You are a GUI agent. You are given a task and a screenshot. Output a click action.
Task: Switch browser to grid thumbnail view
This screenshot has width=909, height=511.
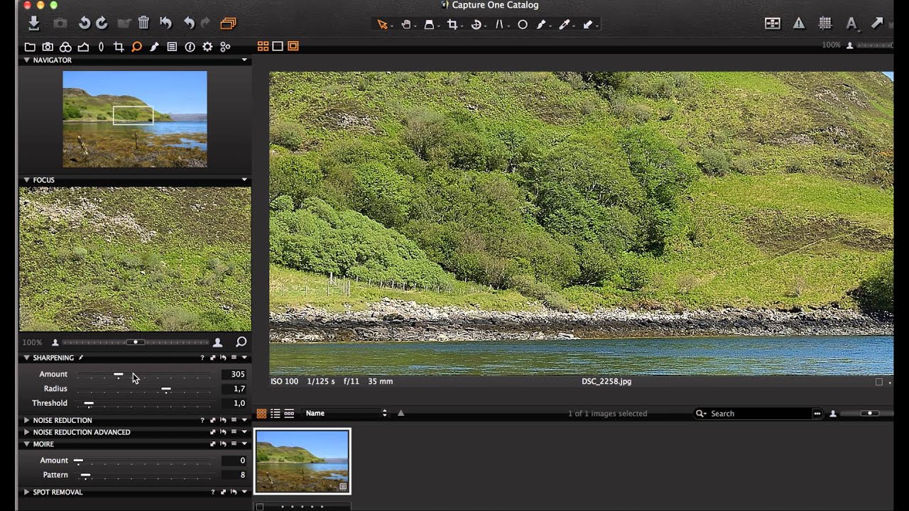coord(261,413)
